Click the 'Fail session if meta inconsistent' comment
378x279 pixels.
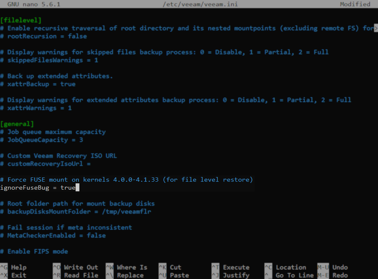66,227
